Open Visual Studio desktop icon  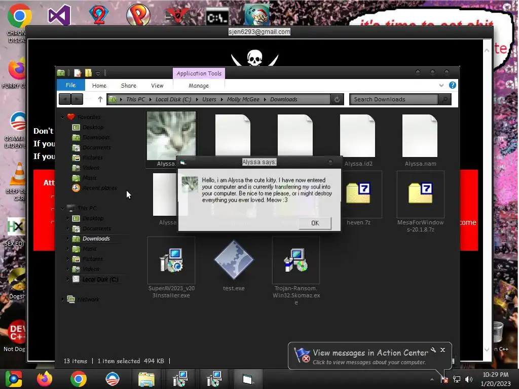[59, 15]
